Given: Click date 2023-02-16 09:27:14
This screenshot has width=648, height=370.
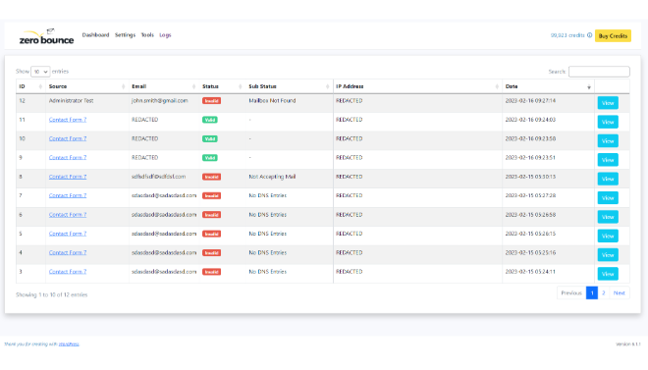Looking at the screenshot, I should click(x=530, y=101).
